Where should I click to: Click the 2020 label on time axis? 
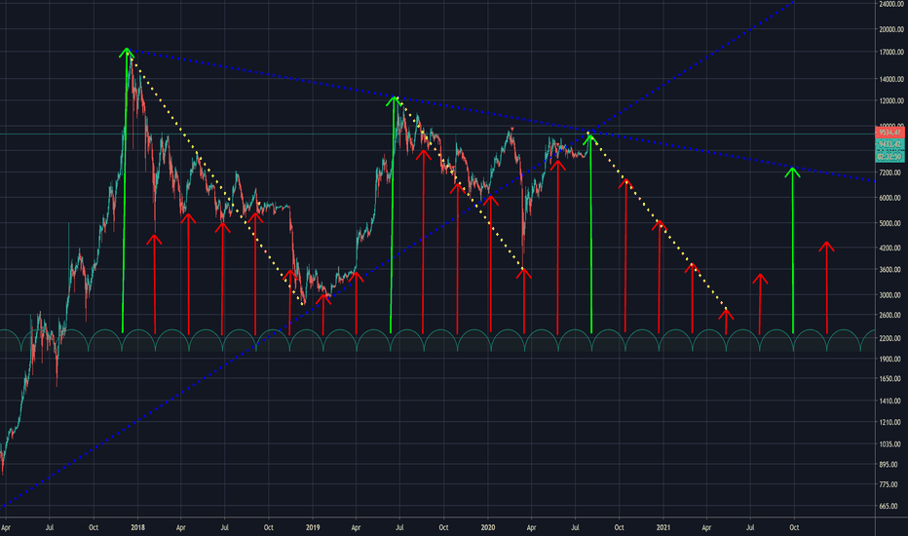(488, 528)
